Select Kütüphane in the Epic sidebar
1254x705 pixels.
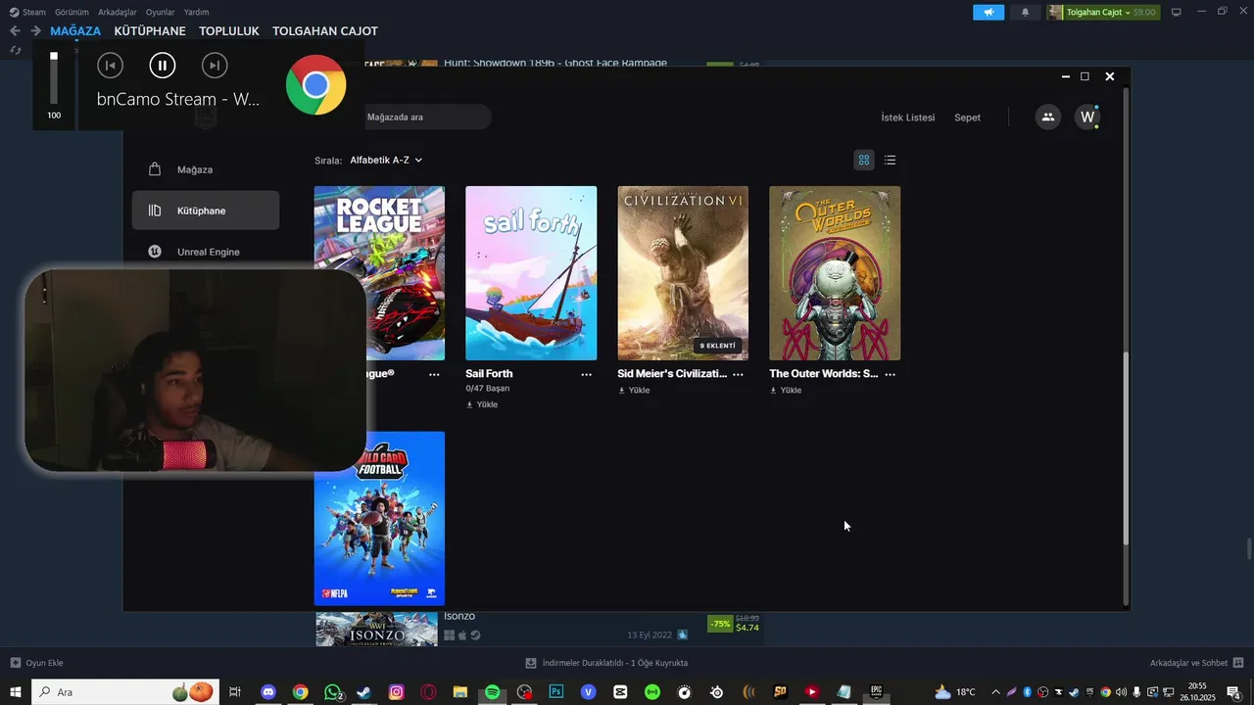coord(206,211)
